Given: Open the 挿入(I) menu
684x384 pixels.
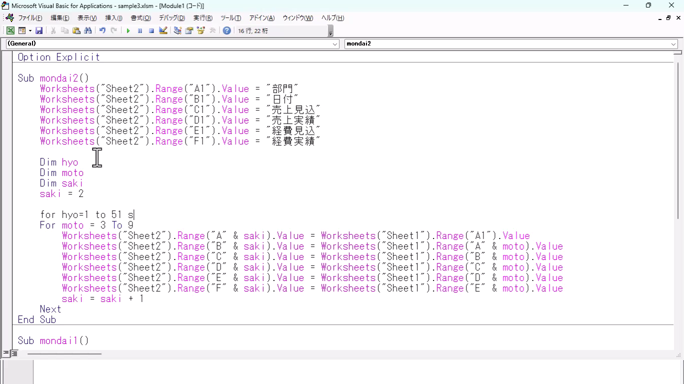Looking at the screenshot, I should click(113, 18).
